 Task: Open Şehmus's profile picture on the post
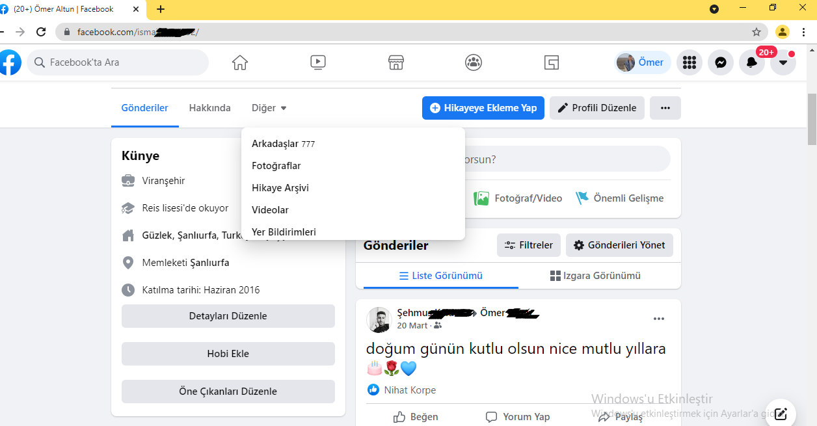(379, 319)
